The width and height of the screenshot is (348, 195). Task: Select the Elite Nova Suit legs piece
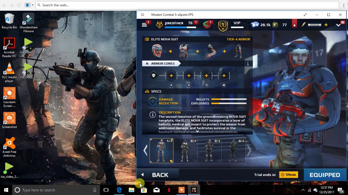point(238,51)
